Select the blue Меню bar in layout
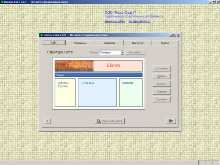 [99, 75]
